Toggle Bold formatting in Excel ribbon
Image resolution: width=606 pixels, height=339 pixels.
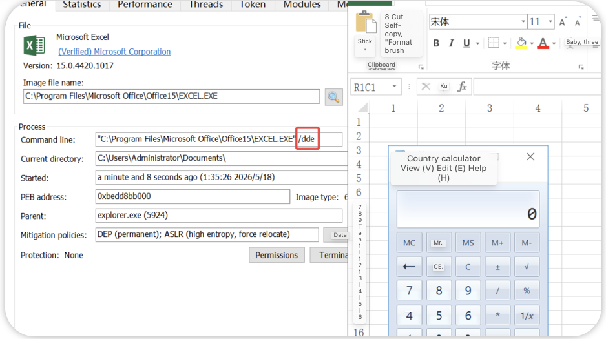[436, 43]
